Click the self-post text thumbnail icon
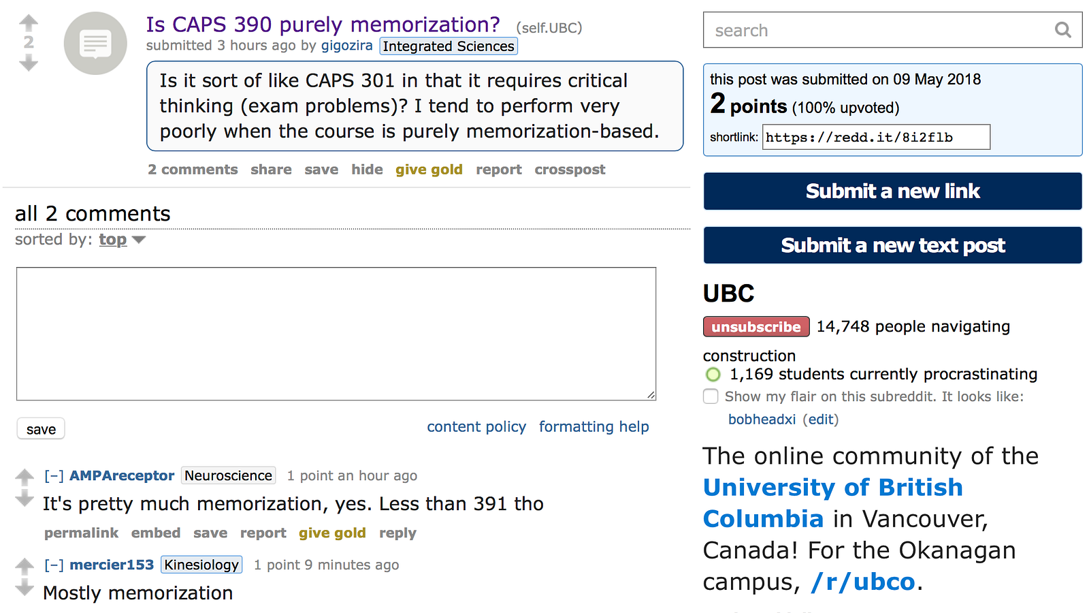Viewport: 1089px width, 613px height. 95,44
